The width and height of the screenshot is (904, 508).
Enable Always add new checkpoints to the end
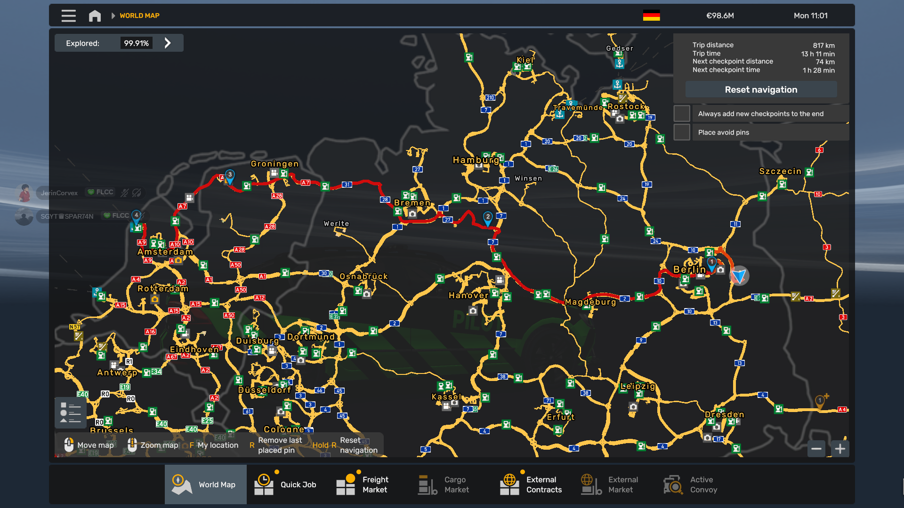(682, 113)
